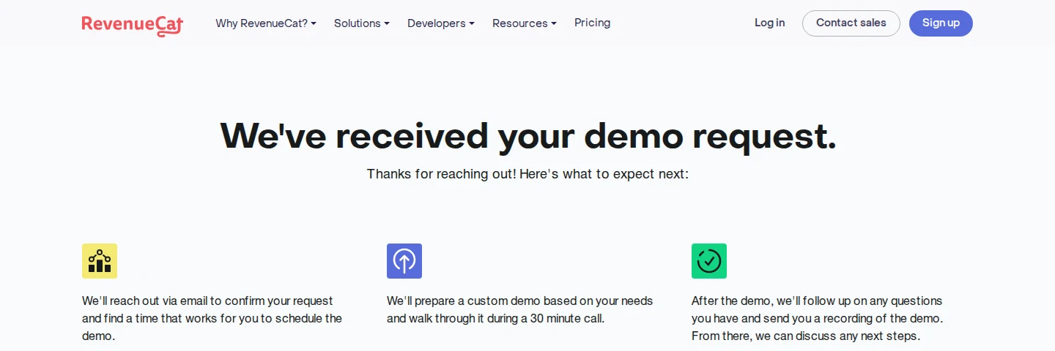This screenshot has width=1055, height=351.
Task: Click the yellow bar chart icon
Action: click(100, 261)
